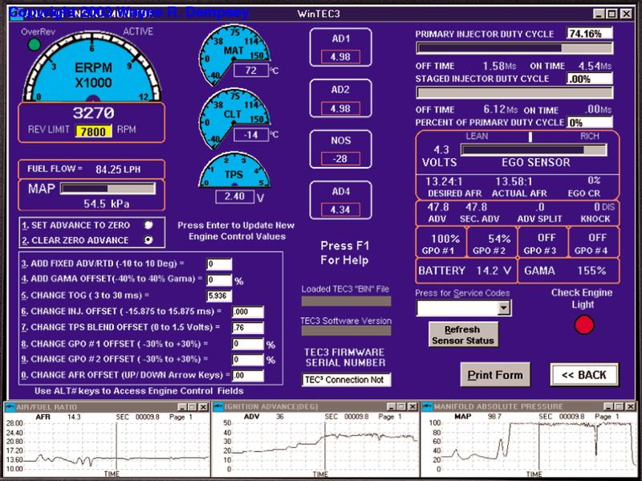Click the Print Form button

tap(495, 374)
